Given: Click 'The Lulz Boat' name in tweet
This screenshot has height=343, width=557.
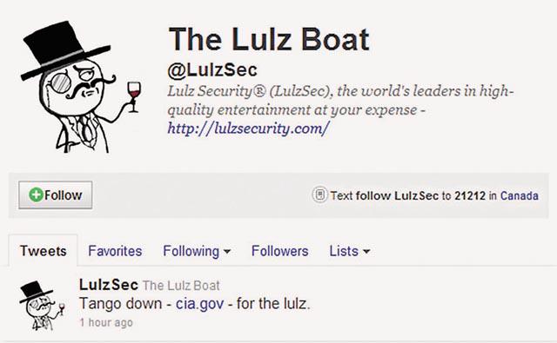Looking at the screenshot, I should pyautogui.click(x=181, y=286).
